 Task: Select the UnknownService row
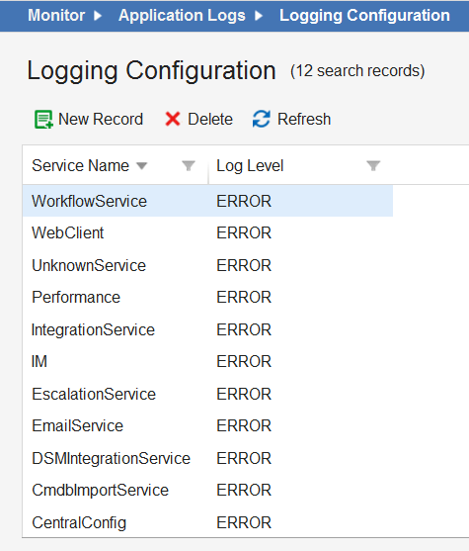pyautogui.click(x=207, y=265)
